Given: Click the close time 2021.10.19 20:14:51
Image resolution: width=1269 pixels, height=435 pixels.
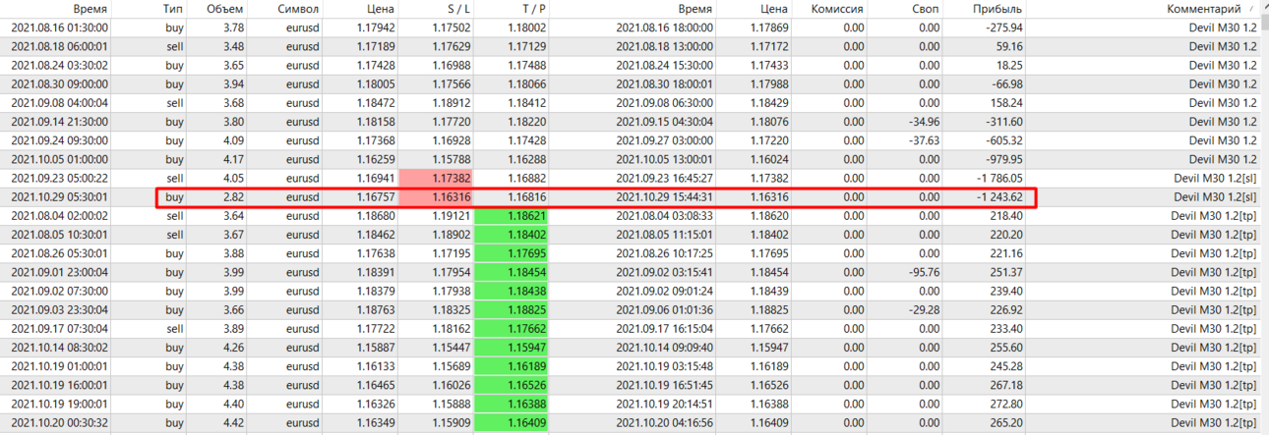Looking at the screenshot, I should [x=664, y=404].
